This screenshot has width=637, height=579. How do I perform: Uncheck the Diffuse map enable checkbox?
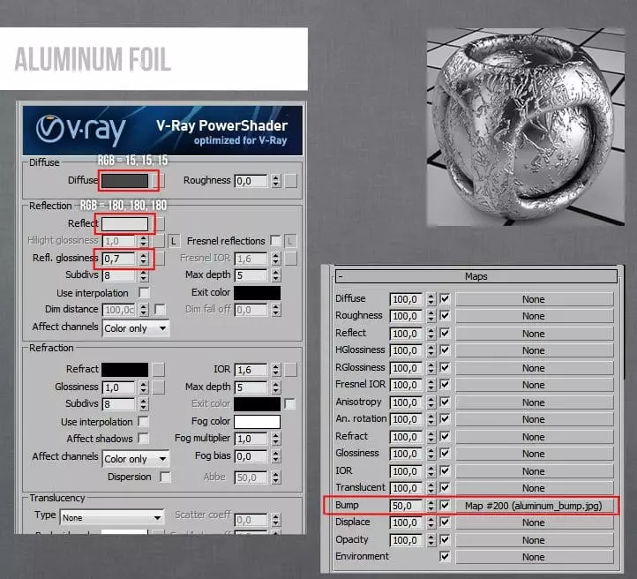pyautogui.click(x=445, y=298)
